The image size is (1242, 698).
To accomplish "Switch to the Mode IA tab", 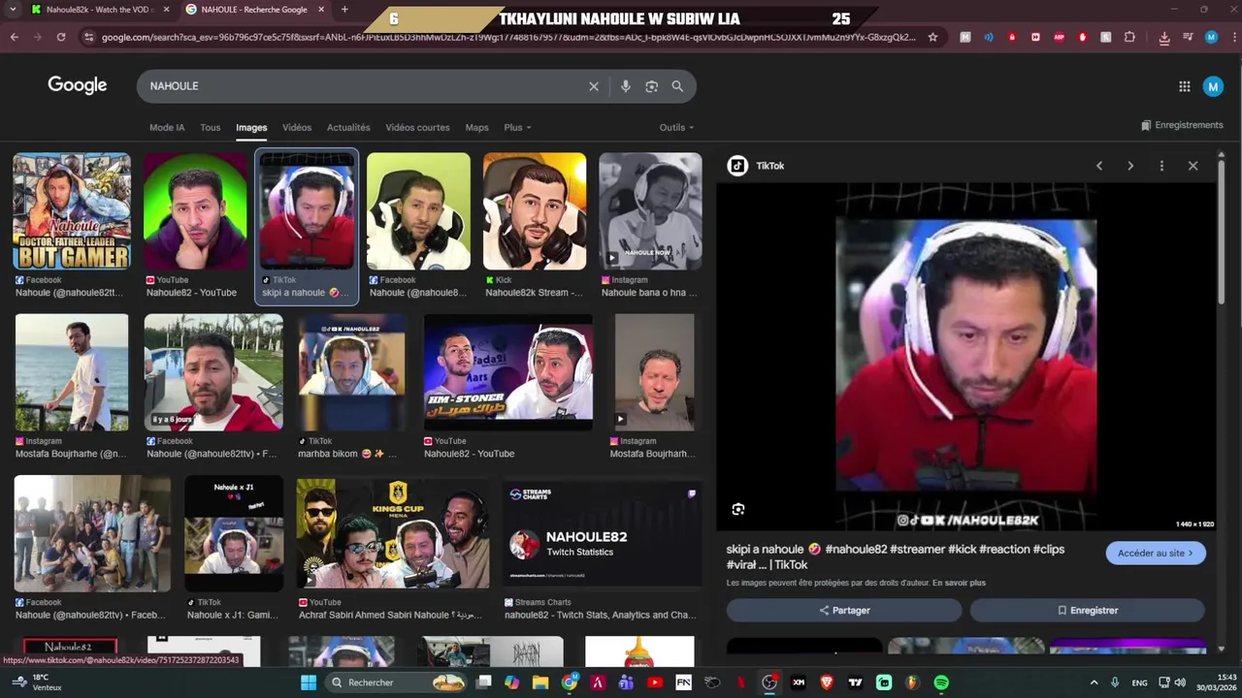I will pos(167,127).
